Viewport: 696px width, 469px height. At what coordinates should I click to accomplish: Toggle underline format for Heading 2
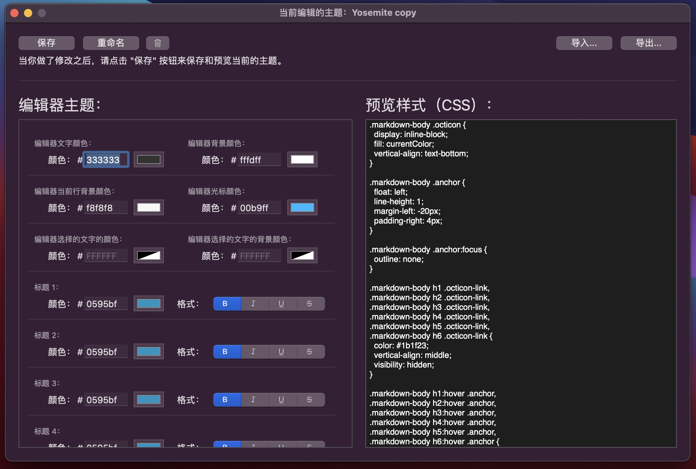tap(281, 352)
